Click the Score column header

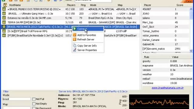[x=180, y=5]
